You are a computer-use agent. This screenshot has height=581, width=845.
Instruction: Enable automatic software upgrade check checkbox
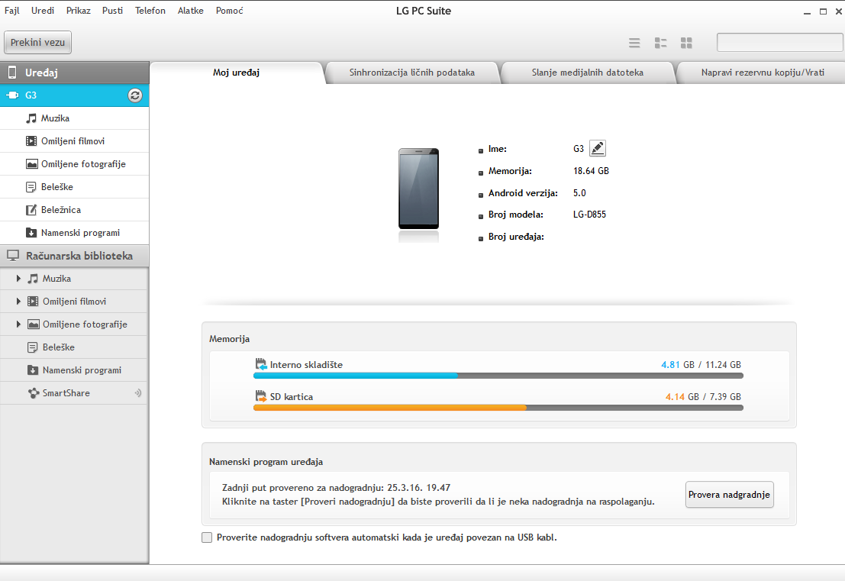pyautogui.click(x=207, y=537)
